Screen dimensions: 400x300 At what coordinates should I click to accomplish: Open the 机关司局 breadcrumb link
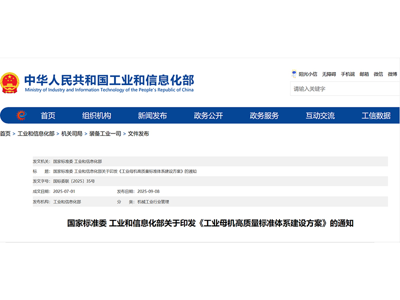coord(71,133)
